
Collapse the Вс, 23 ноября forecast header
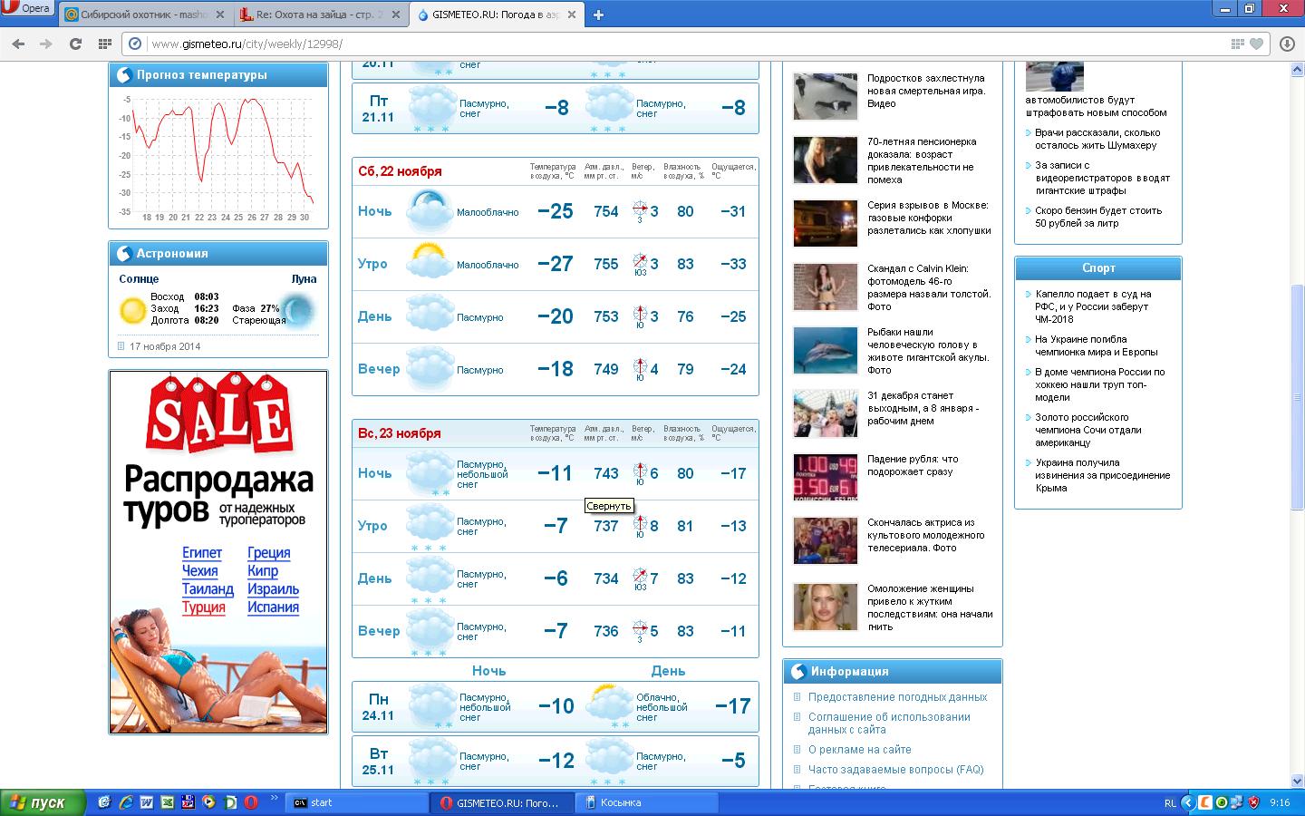(x=400, y=433)
